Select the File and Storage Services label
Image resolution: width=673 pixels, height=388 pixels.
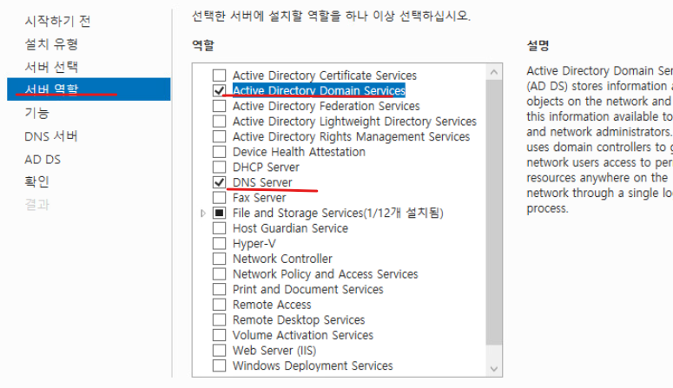(x=338, y=213)
